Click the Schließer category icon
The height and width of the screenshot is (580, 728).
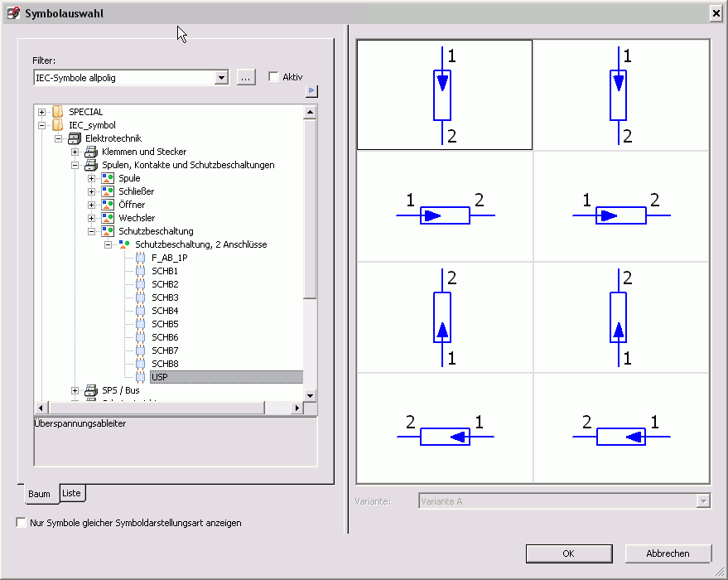tap(108, 191)
